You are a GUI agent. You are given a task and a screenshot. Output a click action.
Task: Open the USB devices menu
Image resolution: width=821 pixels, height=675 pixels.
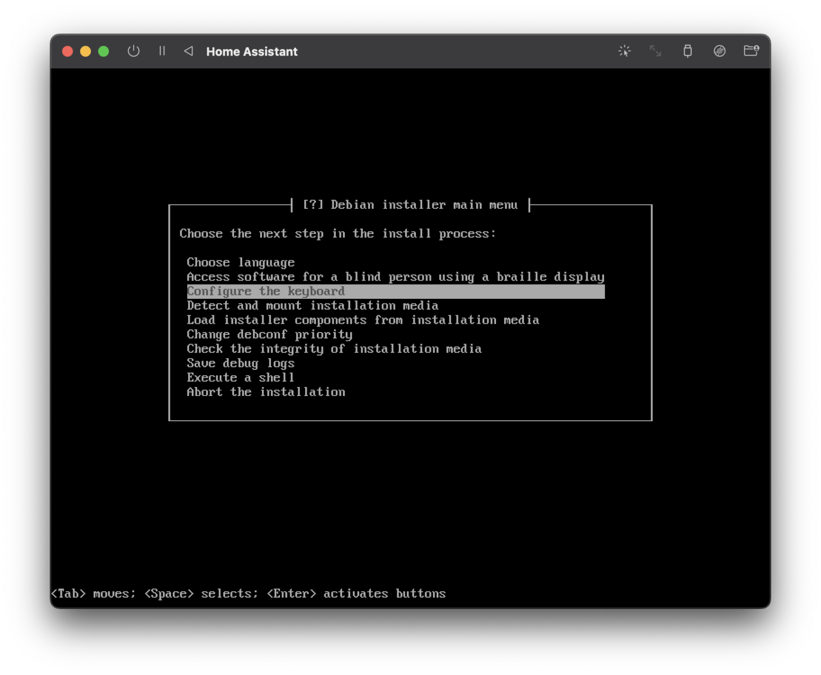pos(687,51)
